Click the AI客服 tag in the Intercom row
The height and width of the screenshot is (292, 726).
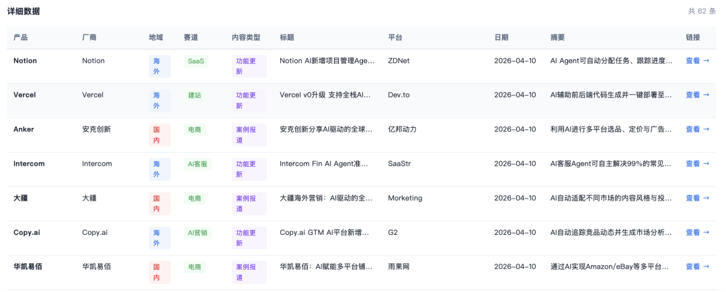[x=197, y=163]
